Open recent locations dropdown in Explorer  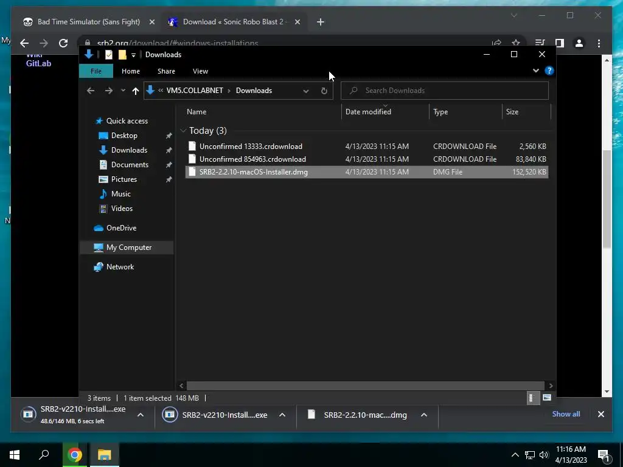123,91
